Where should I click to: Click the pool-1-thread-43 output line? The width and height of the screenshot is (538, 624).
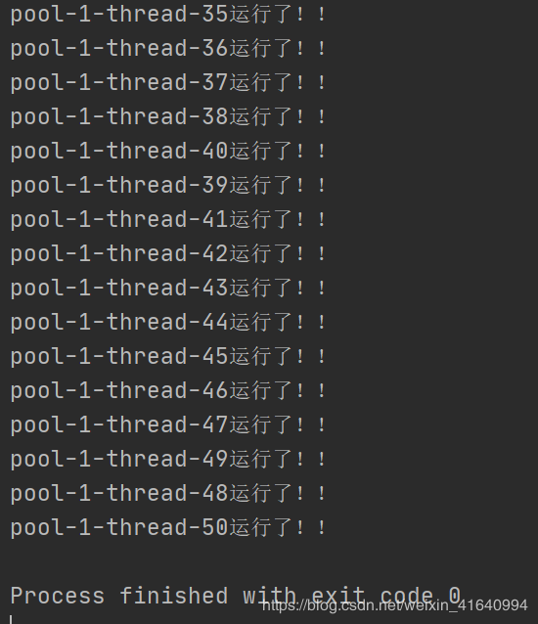coord(168,289)
